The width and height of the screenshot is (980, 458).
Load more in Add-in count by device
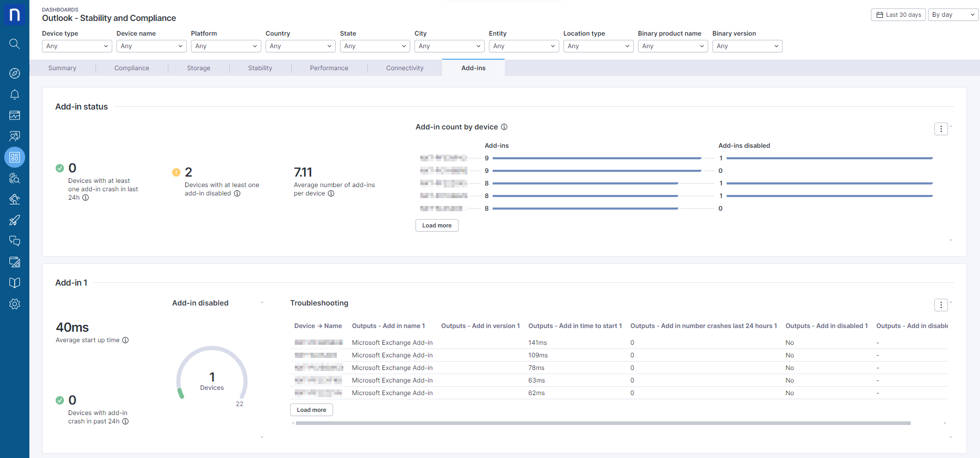437,225
